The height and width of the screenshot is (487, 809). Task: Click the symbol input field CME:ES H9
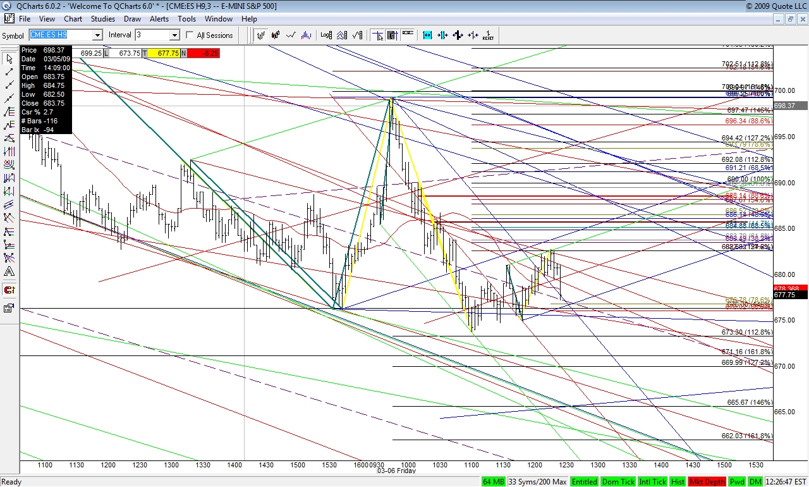[60, 35]
